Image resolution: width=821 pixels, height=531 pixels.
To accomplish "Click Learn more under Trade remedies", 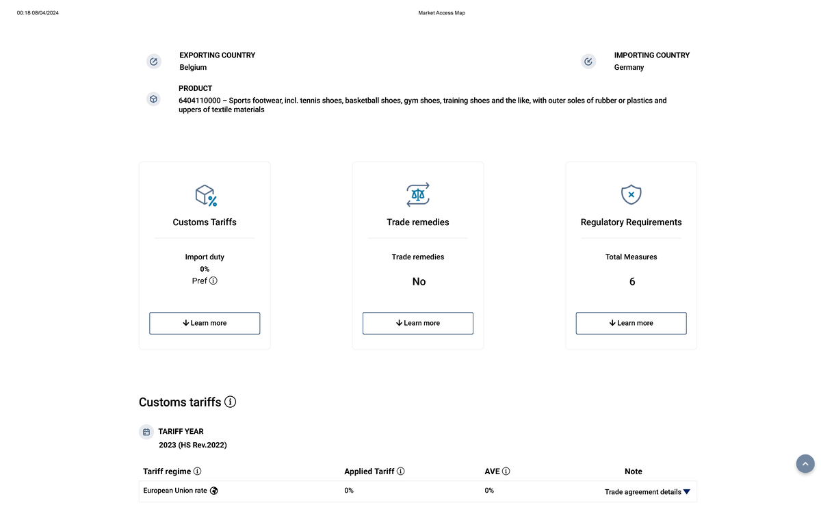I will point(417,323).
